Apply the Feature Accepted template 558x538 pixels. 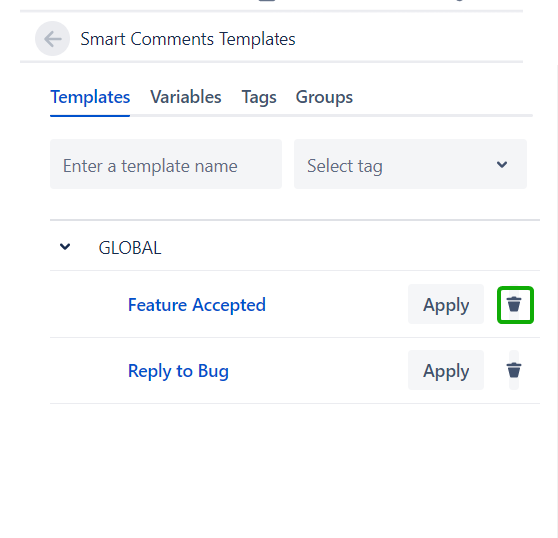(446, 304)
